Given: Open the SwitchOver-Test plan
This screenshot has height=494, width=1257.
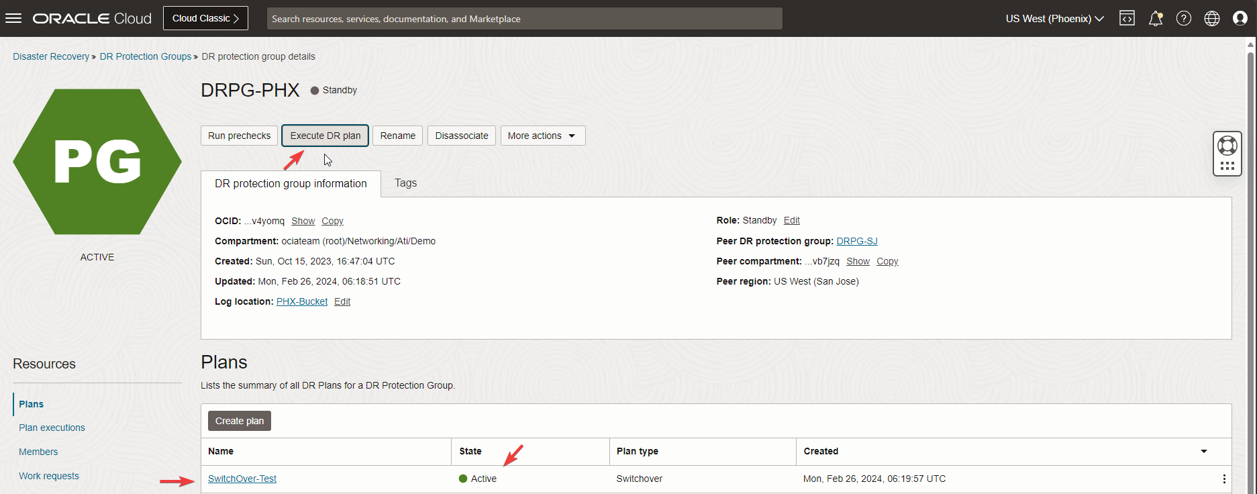Looking at the screenshot, I should click(242, 479).
